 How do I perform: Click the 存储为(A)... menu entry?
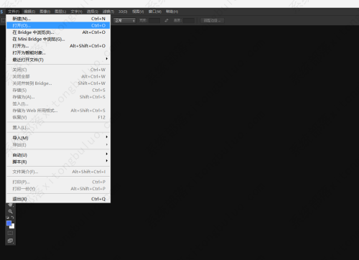coord(58,97)
